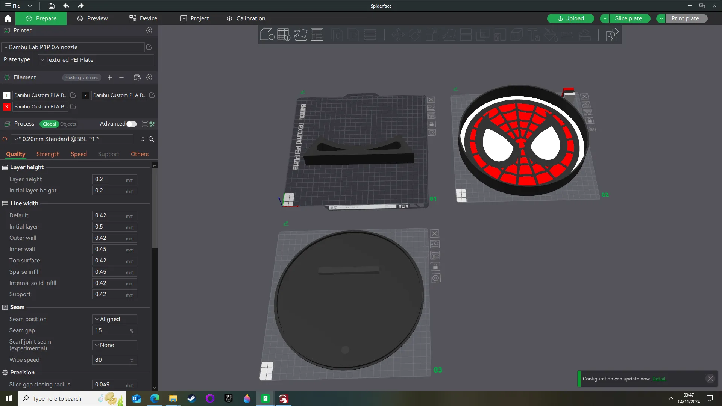Switch to the Device tab
The height and width of the screenshot is (406, 722).
tap(143, 18)
